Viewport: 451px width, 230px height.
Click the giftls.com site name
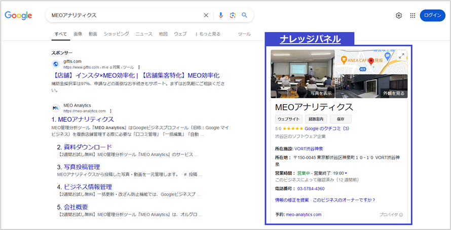click(72, 61)
